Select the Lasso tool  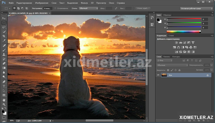4,27
